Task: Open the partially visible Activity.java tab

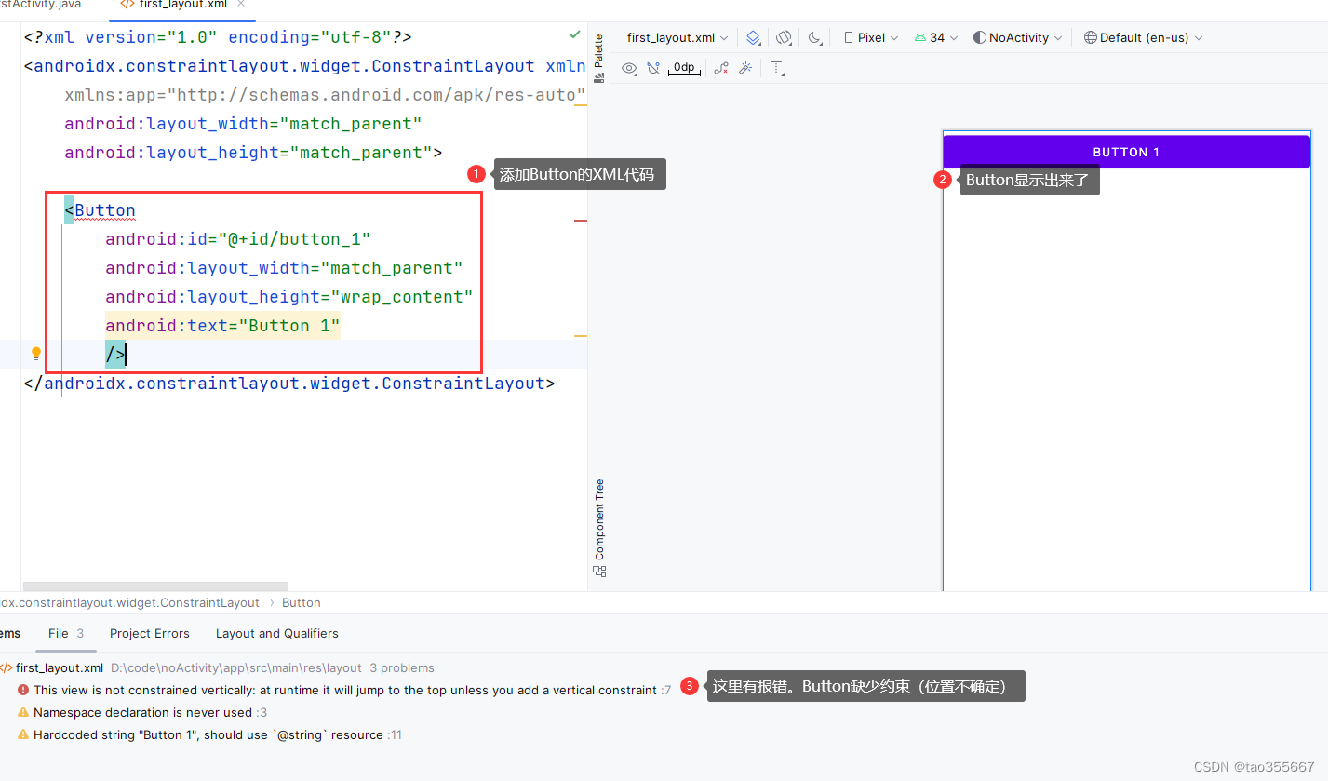Action: [42, 5]
